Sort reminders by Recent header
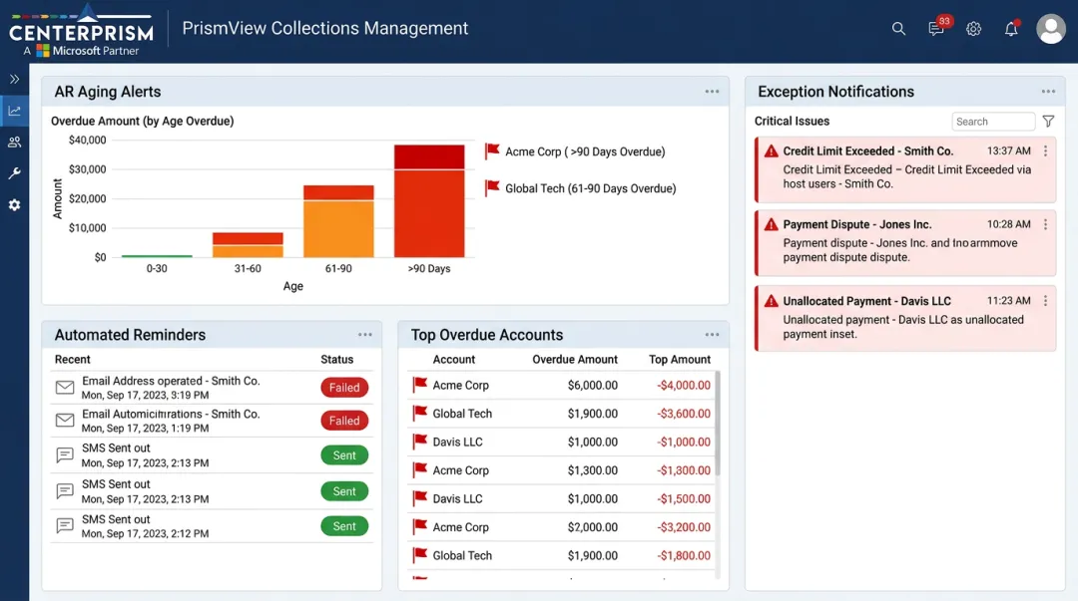Image resolution: width=1078 pixels, height=601 pixels. (72, 359)
